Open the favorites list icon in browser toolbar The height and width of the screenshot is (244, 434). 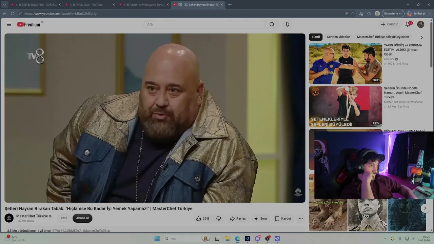pos(369,14)
